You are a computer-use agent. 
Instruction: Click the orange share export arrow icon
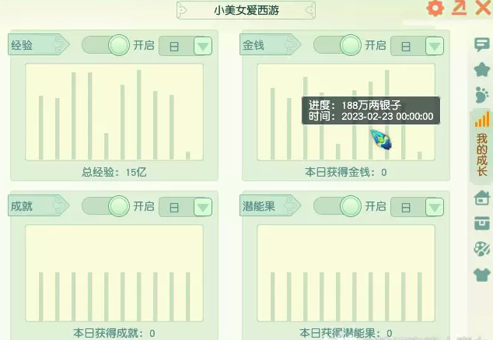pos(460,8)
